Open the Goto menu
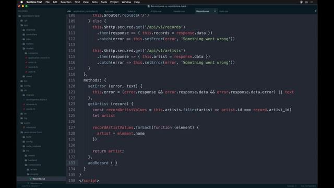The image size is (334, 188). click(94, 2)
